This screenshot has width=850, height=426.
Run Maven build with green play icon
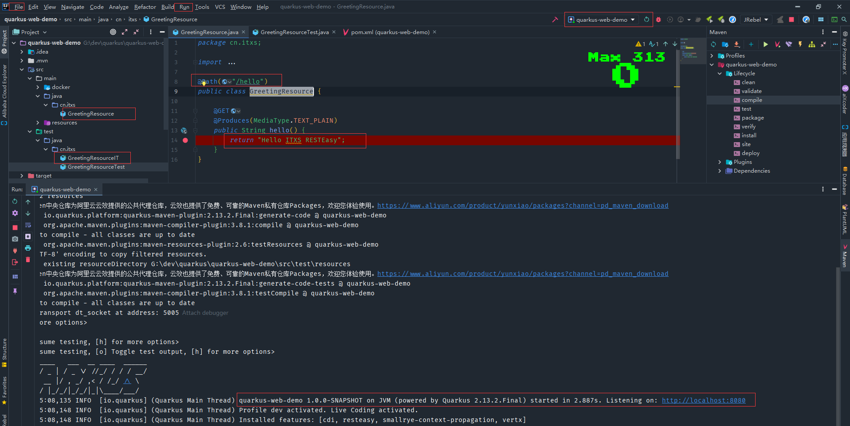pos(765,44)
